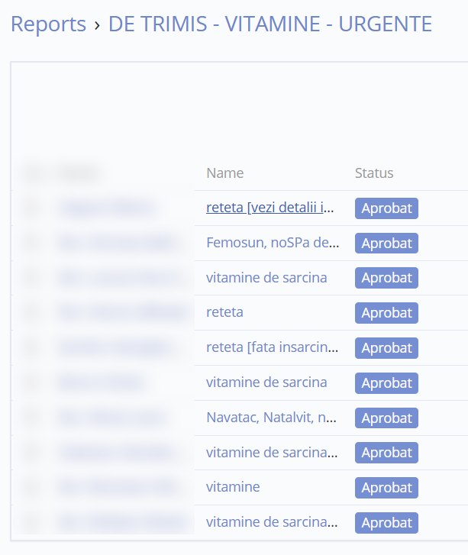
Task: Open the 'reteta [vezi detalii' entry
Action: [x=270, y=208]
